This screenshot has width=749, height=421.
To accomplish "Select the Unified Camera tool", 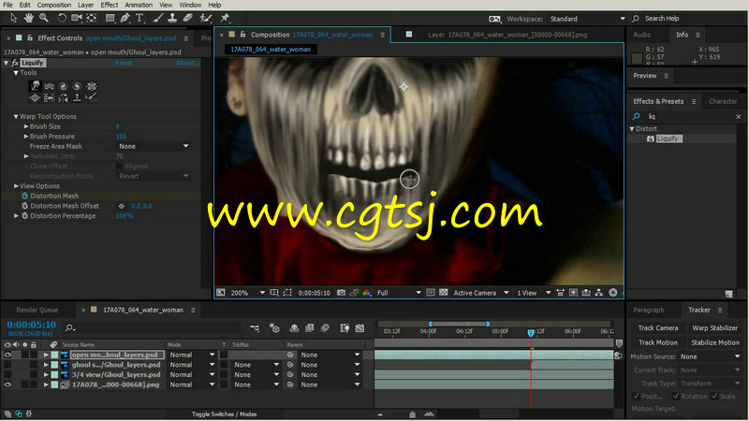I will pyautogui.click(x=77, y=18).
